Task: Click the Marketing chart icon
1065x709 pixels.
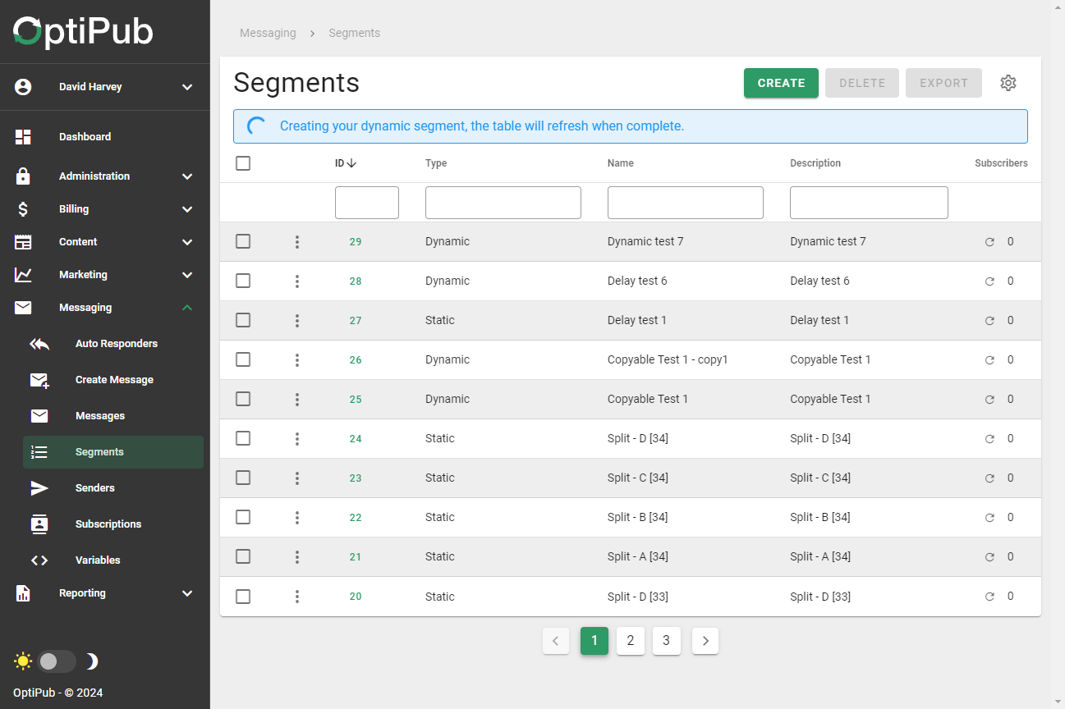Action: (x=23, y=275)
